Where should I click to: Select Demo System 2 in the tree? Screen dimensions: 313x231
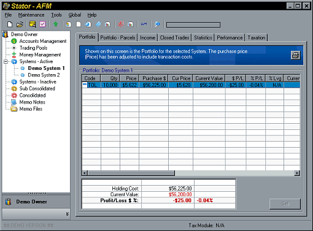[44, 75]
